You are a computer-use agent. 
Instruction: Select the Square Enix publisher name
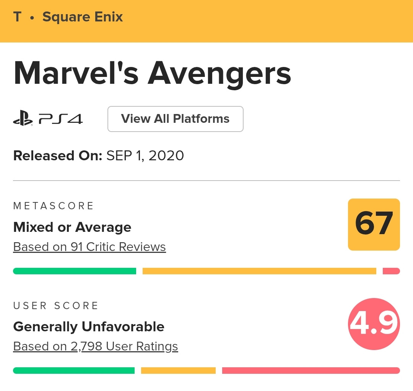[83, 17]
